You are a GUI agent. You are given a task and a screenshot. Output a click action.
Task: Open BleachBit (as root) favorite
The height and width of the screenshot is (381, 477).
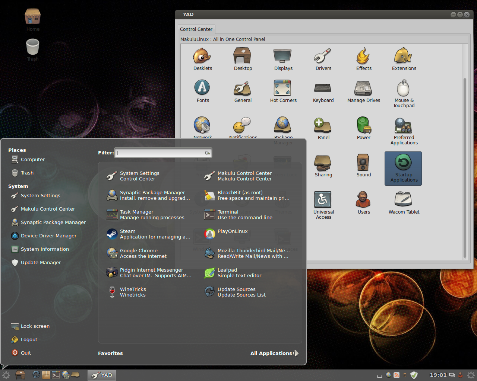click(x=247, y=195)
